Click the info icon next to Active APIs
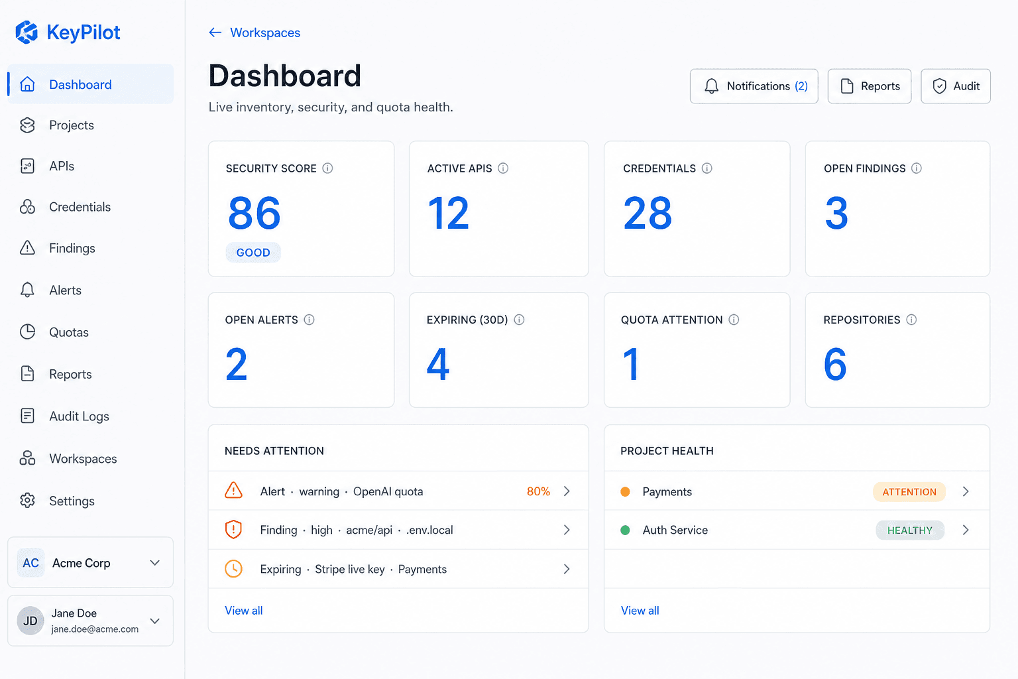The image size is (1018, 679). tap(503, 168)
